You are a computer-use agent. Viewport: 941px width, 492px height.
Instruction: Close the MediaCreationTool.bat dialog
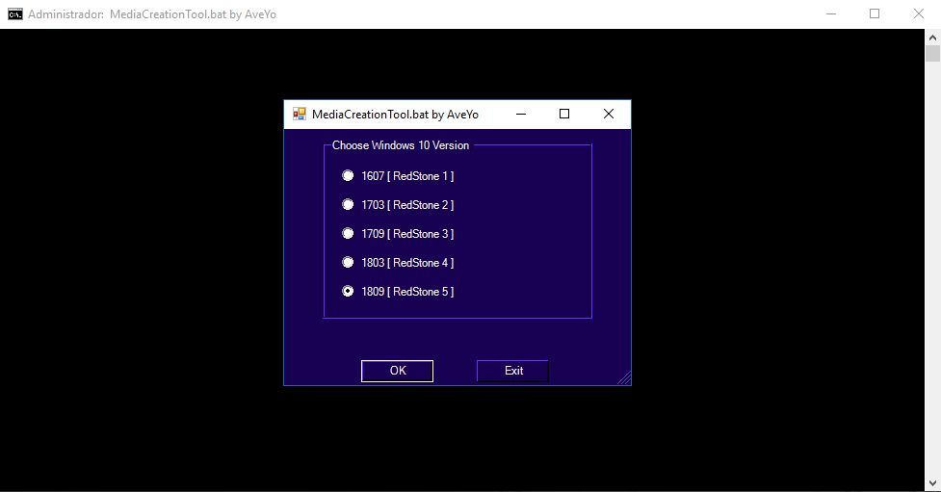coord(609,114)
